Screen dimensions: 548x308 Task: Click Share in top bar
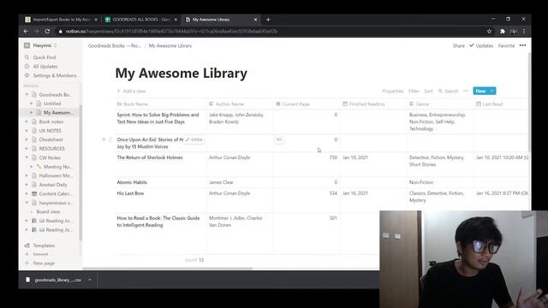pos(459,45)
